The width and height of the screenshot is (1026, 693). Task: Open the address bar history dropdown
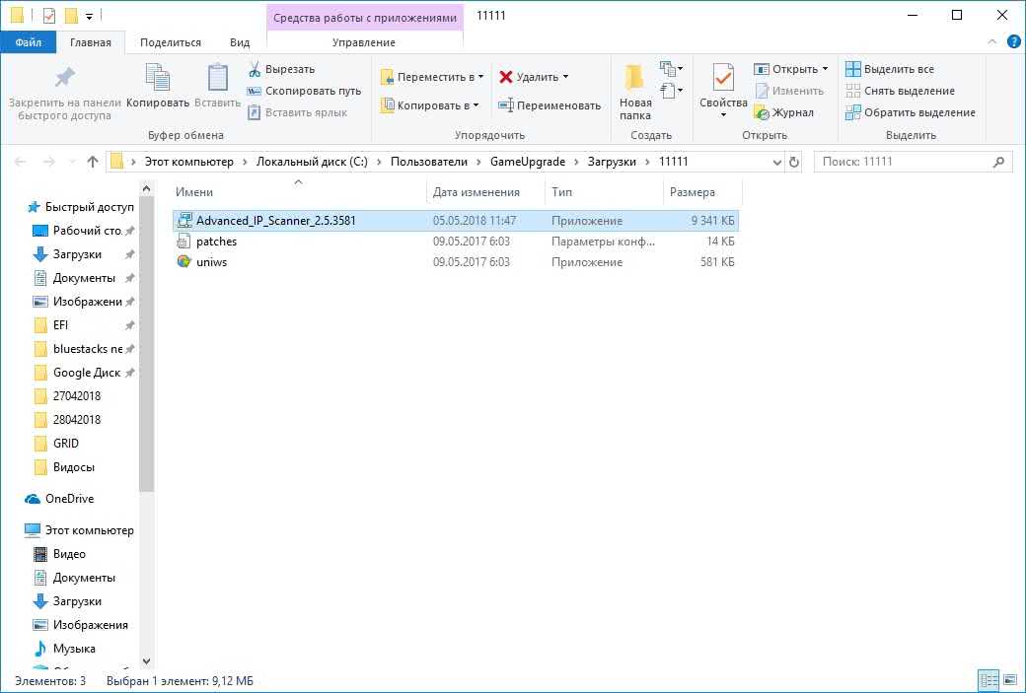[775, 162]
